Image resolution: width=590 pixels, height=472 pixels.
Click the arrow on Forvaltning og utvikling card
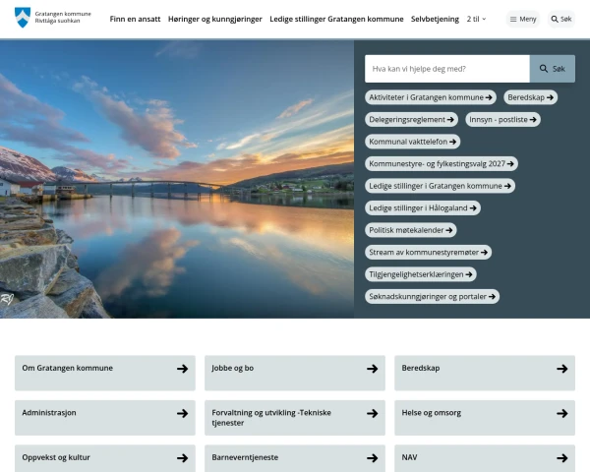coord(373,413)
